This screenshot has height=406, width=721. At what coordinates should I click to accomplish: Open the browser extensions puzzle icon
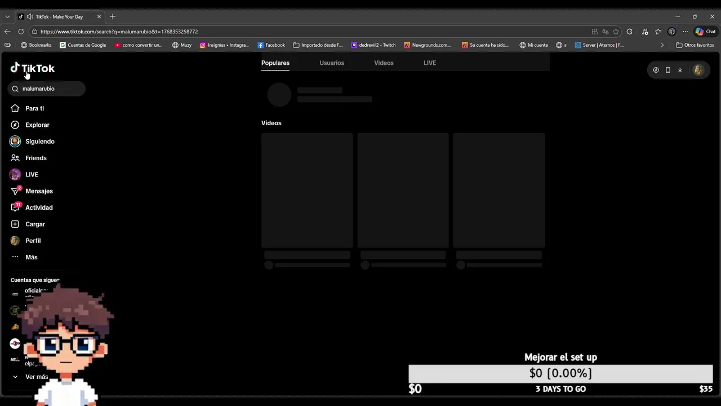pyautogui.click(x=630, y=32)
